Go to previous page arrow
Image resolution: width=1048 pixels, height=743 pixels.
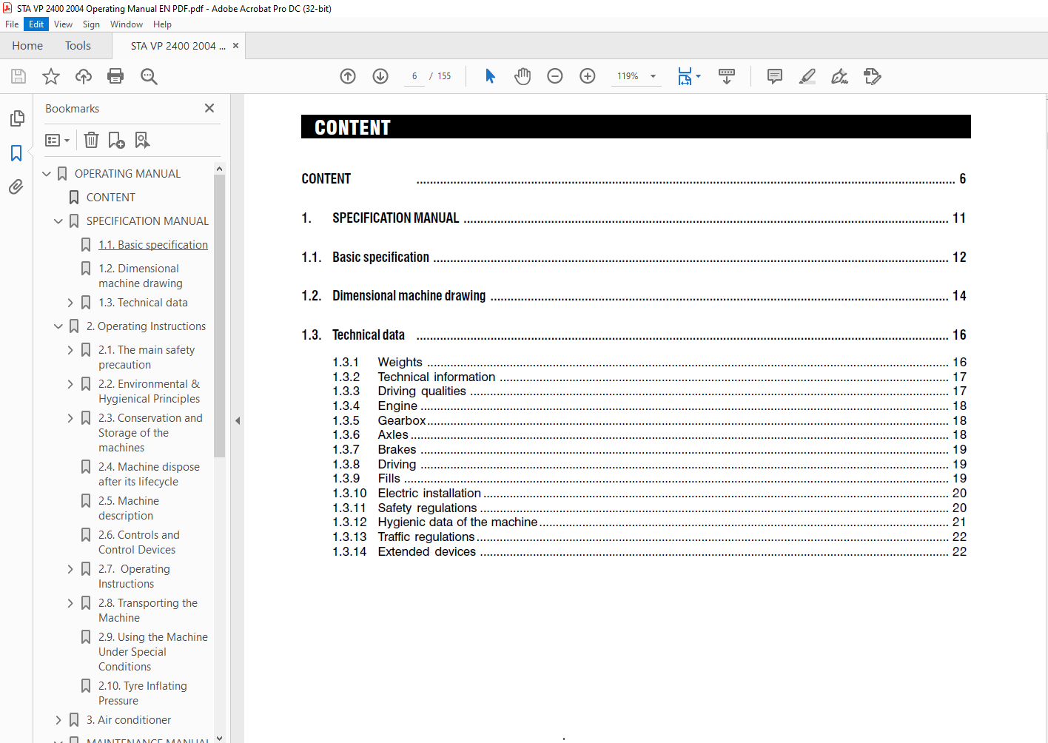[348, 76]
